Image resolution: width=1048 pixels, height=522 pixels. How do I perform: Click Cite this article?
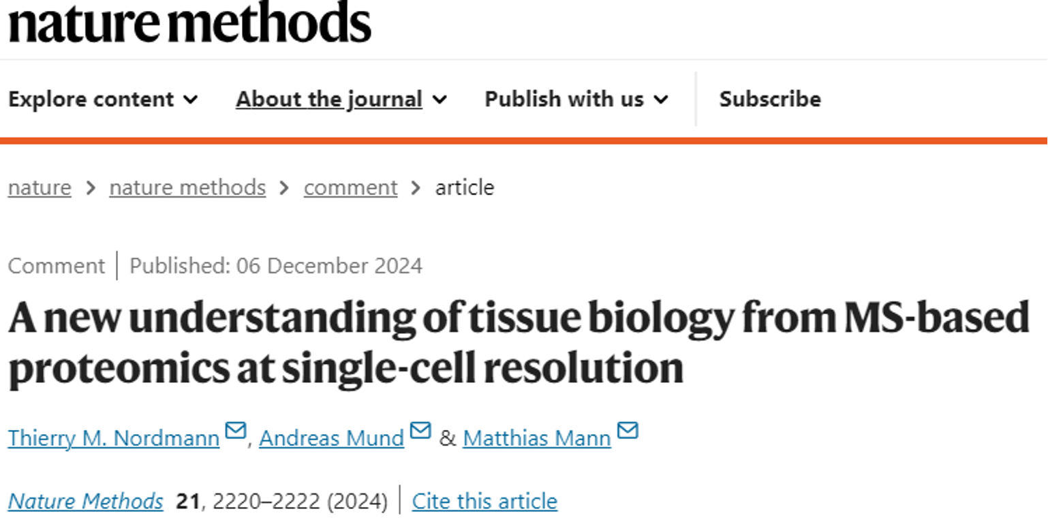tap(484, 502)
